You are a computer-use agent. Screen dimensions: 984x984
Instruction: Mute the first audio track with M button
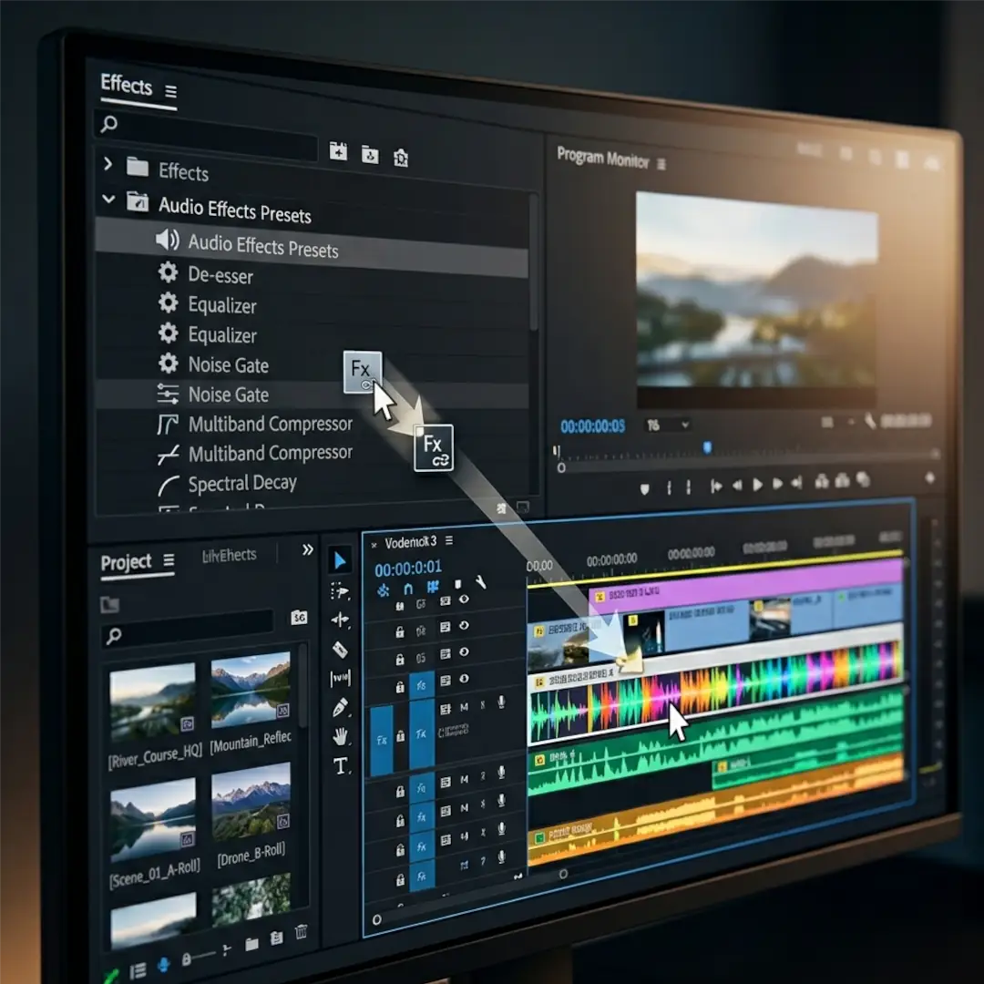(464, 707)
